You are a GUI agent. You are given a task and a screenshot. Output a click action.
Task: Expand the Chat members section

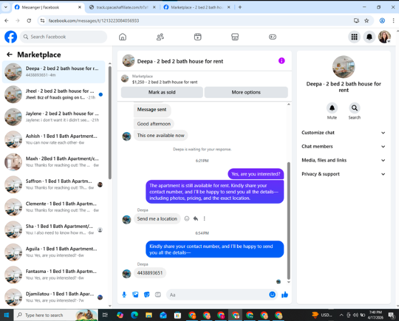coord(344,146)
